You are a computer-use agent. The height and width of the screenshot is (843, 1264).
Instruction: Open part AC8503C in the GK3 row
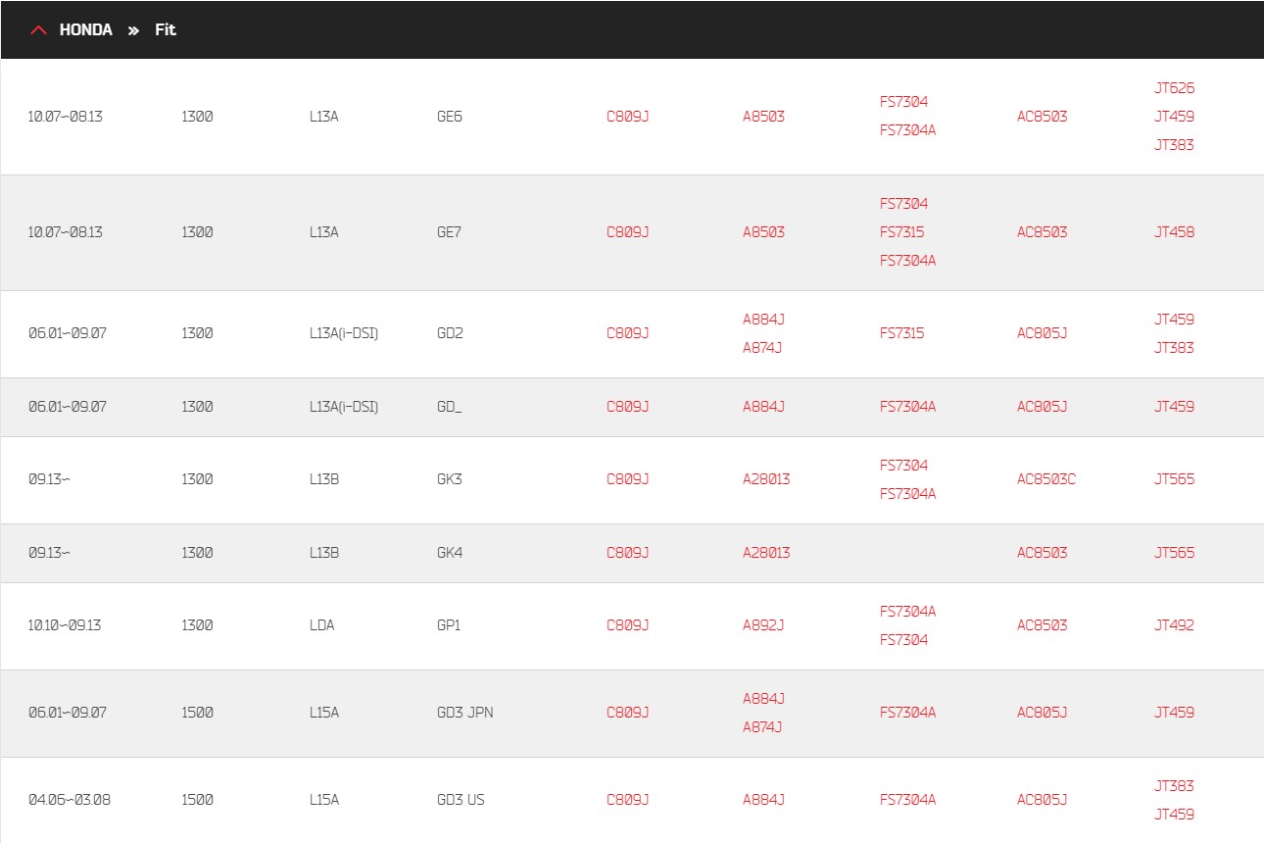1046,479
